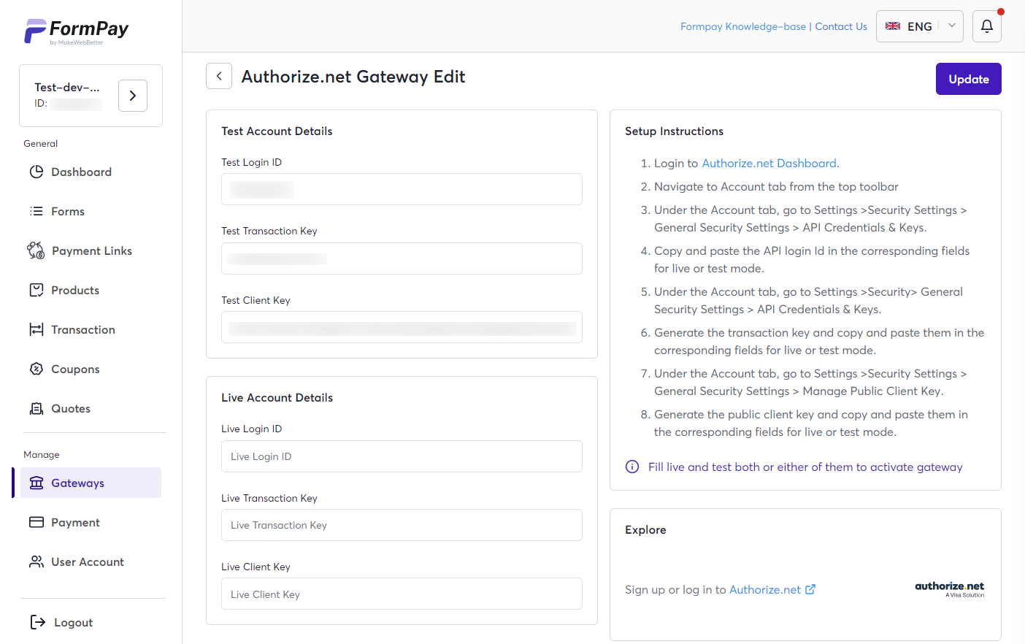Open the Dashboard via its clock icon
This screenshot has width=1025, height=644.
[37, 172]
